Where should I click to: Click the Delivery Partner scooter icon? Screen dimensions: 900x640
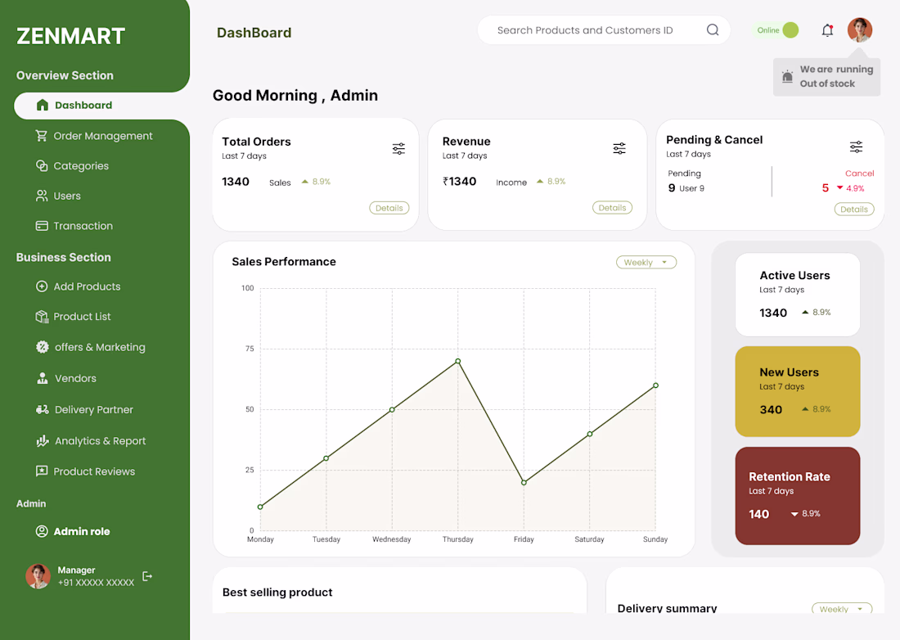43,409
